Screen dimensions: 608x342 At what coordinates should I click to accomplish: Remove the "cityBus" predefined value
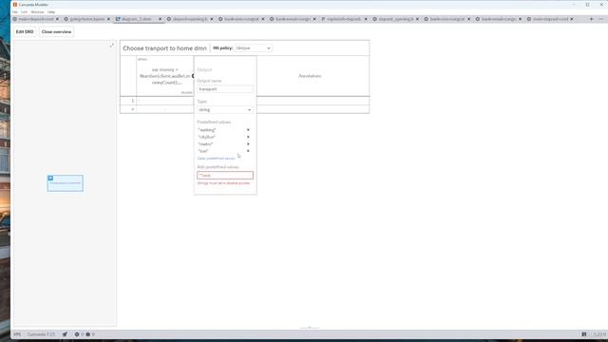coord(248,137)
